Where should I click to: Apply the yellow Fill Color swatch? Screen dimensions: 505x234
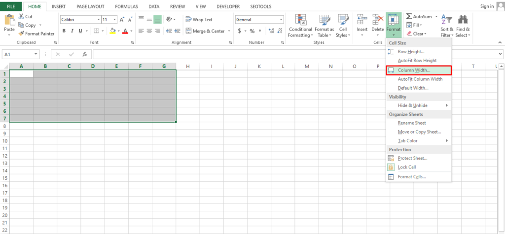[x=113, y=31]
